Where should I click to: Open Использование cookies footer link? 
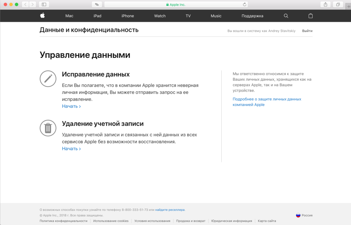111,221
